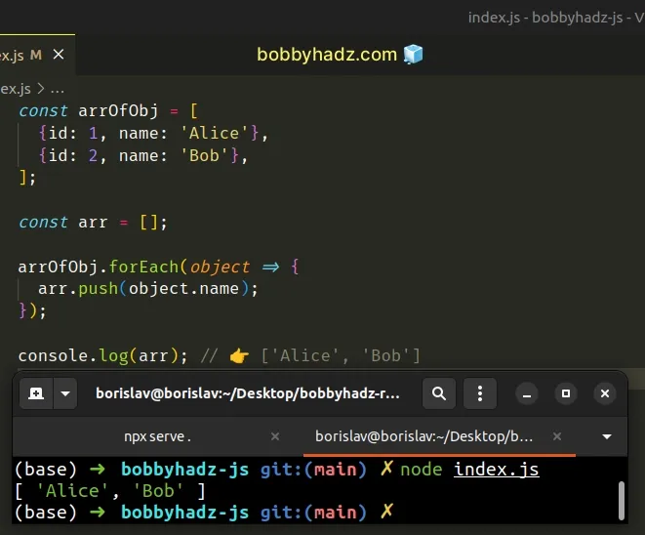Click the git:(main) prompt in last line

[313, 513]
